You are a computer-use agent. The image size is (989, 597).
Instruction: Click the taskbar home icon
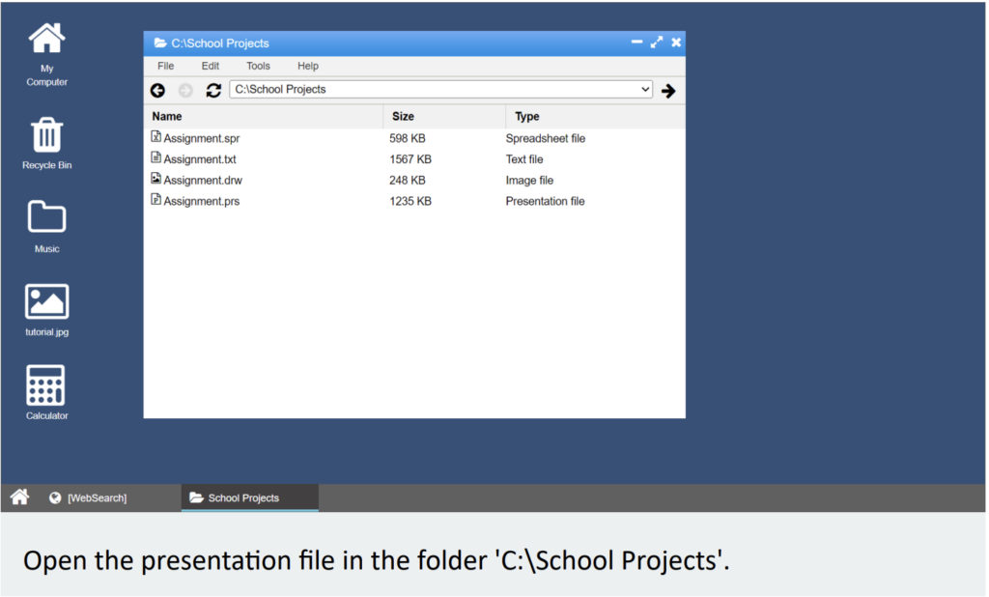click(19, 497)
